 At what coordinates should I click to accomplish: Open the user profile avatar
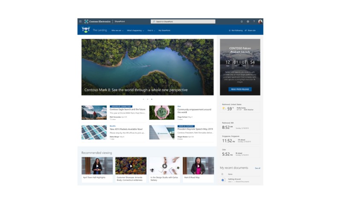260,21
